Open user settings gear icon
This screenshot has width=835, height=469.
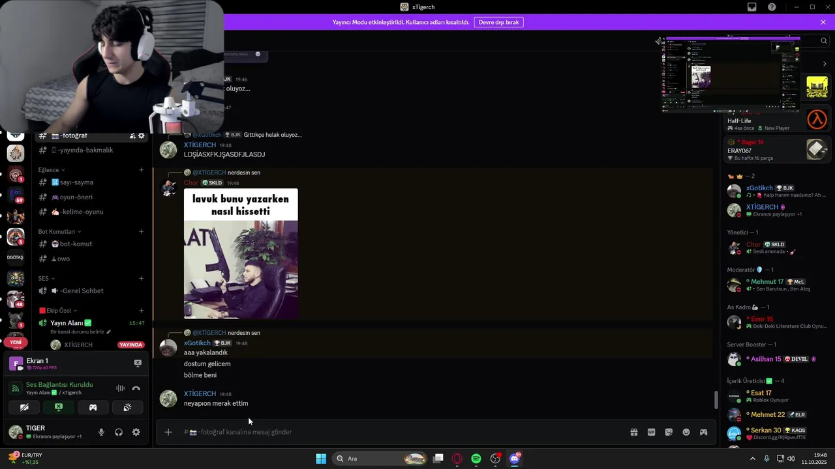pyautogui.click(x=136, y=432)
